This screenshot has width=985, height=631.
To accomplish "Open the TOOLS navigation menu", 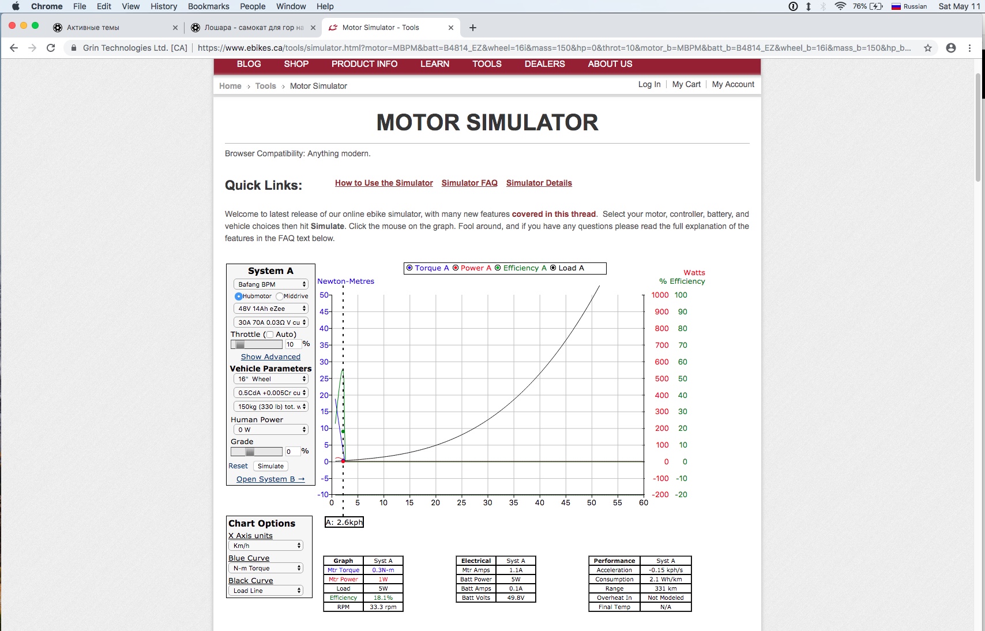I will (487, 64).
